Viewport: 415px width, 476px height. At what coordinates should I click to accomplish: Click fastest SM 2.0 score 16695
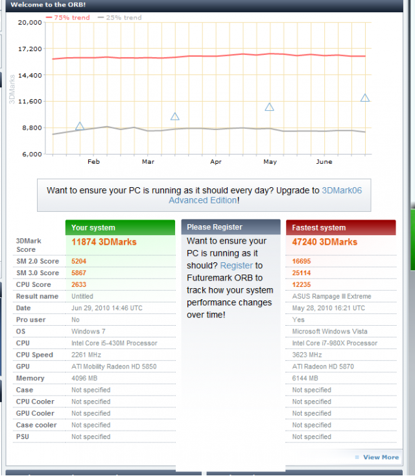pos(302,262)
